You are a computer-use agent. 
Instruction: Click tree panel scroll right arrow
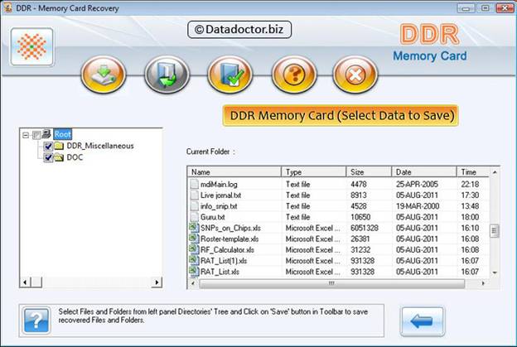(x=157, y=282)
